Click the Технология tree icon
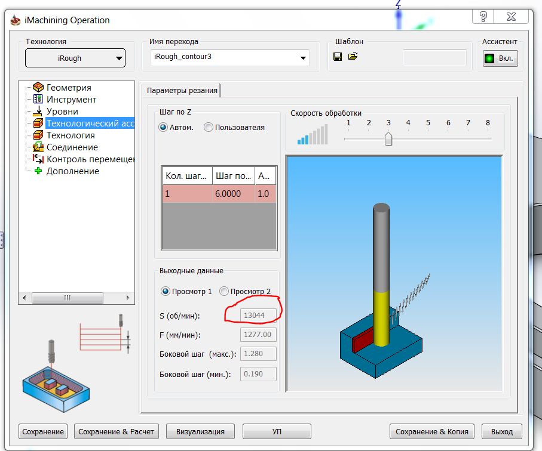Viewport: 542px width, 451px height. click(x=38, y=135)
